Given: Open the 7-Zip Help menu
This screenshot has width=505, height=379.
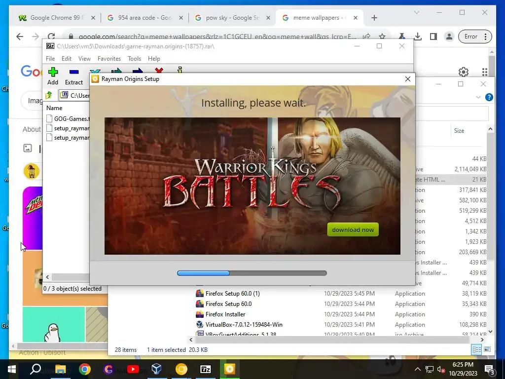Looking at the screenshot, I should tap(154, 59).
